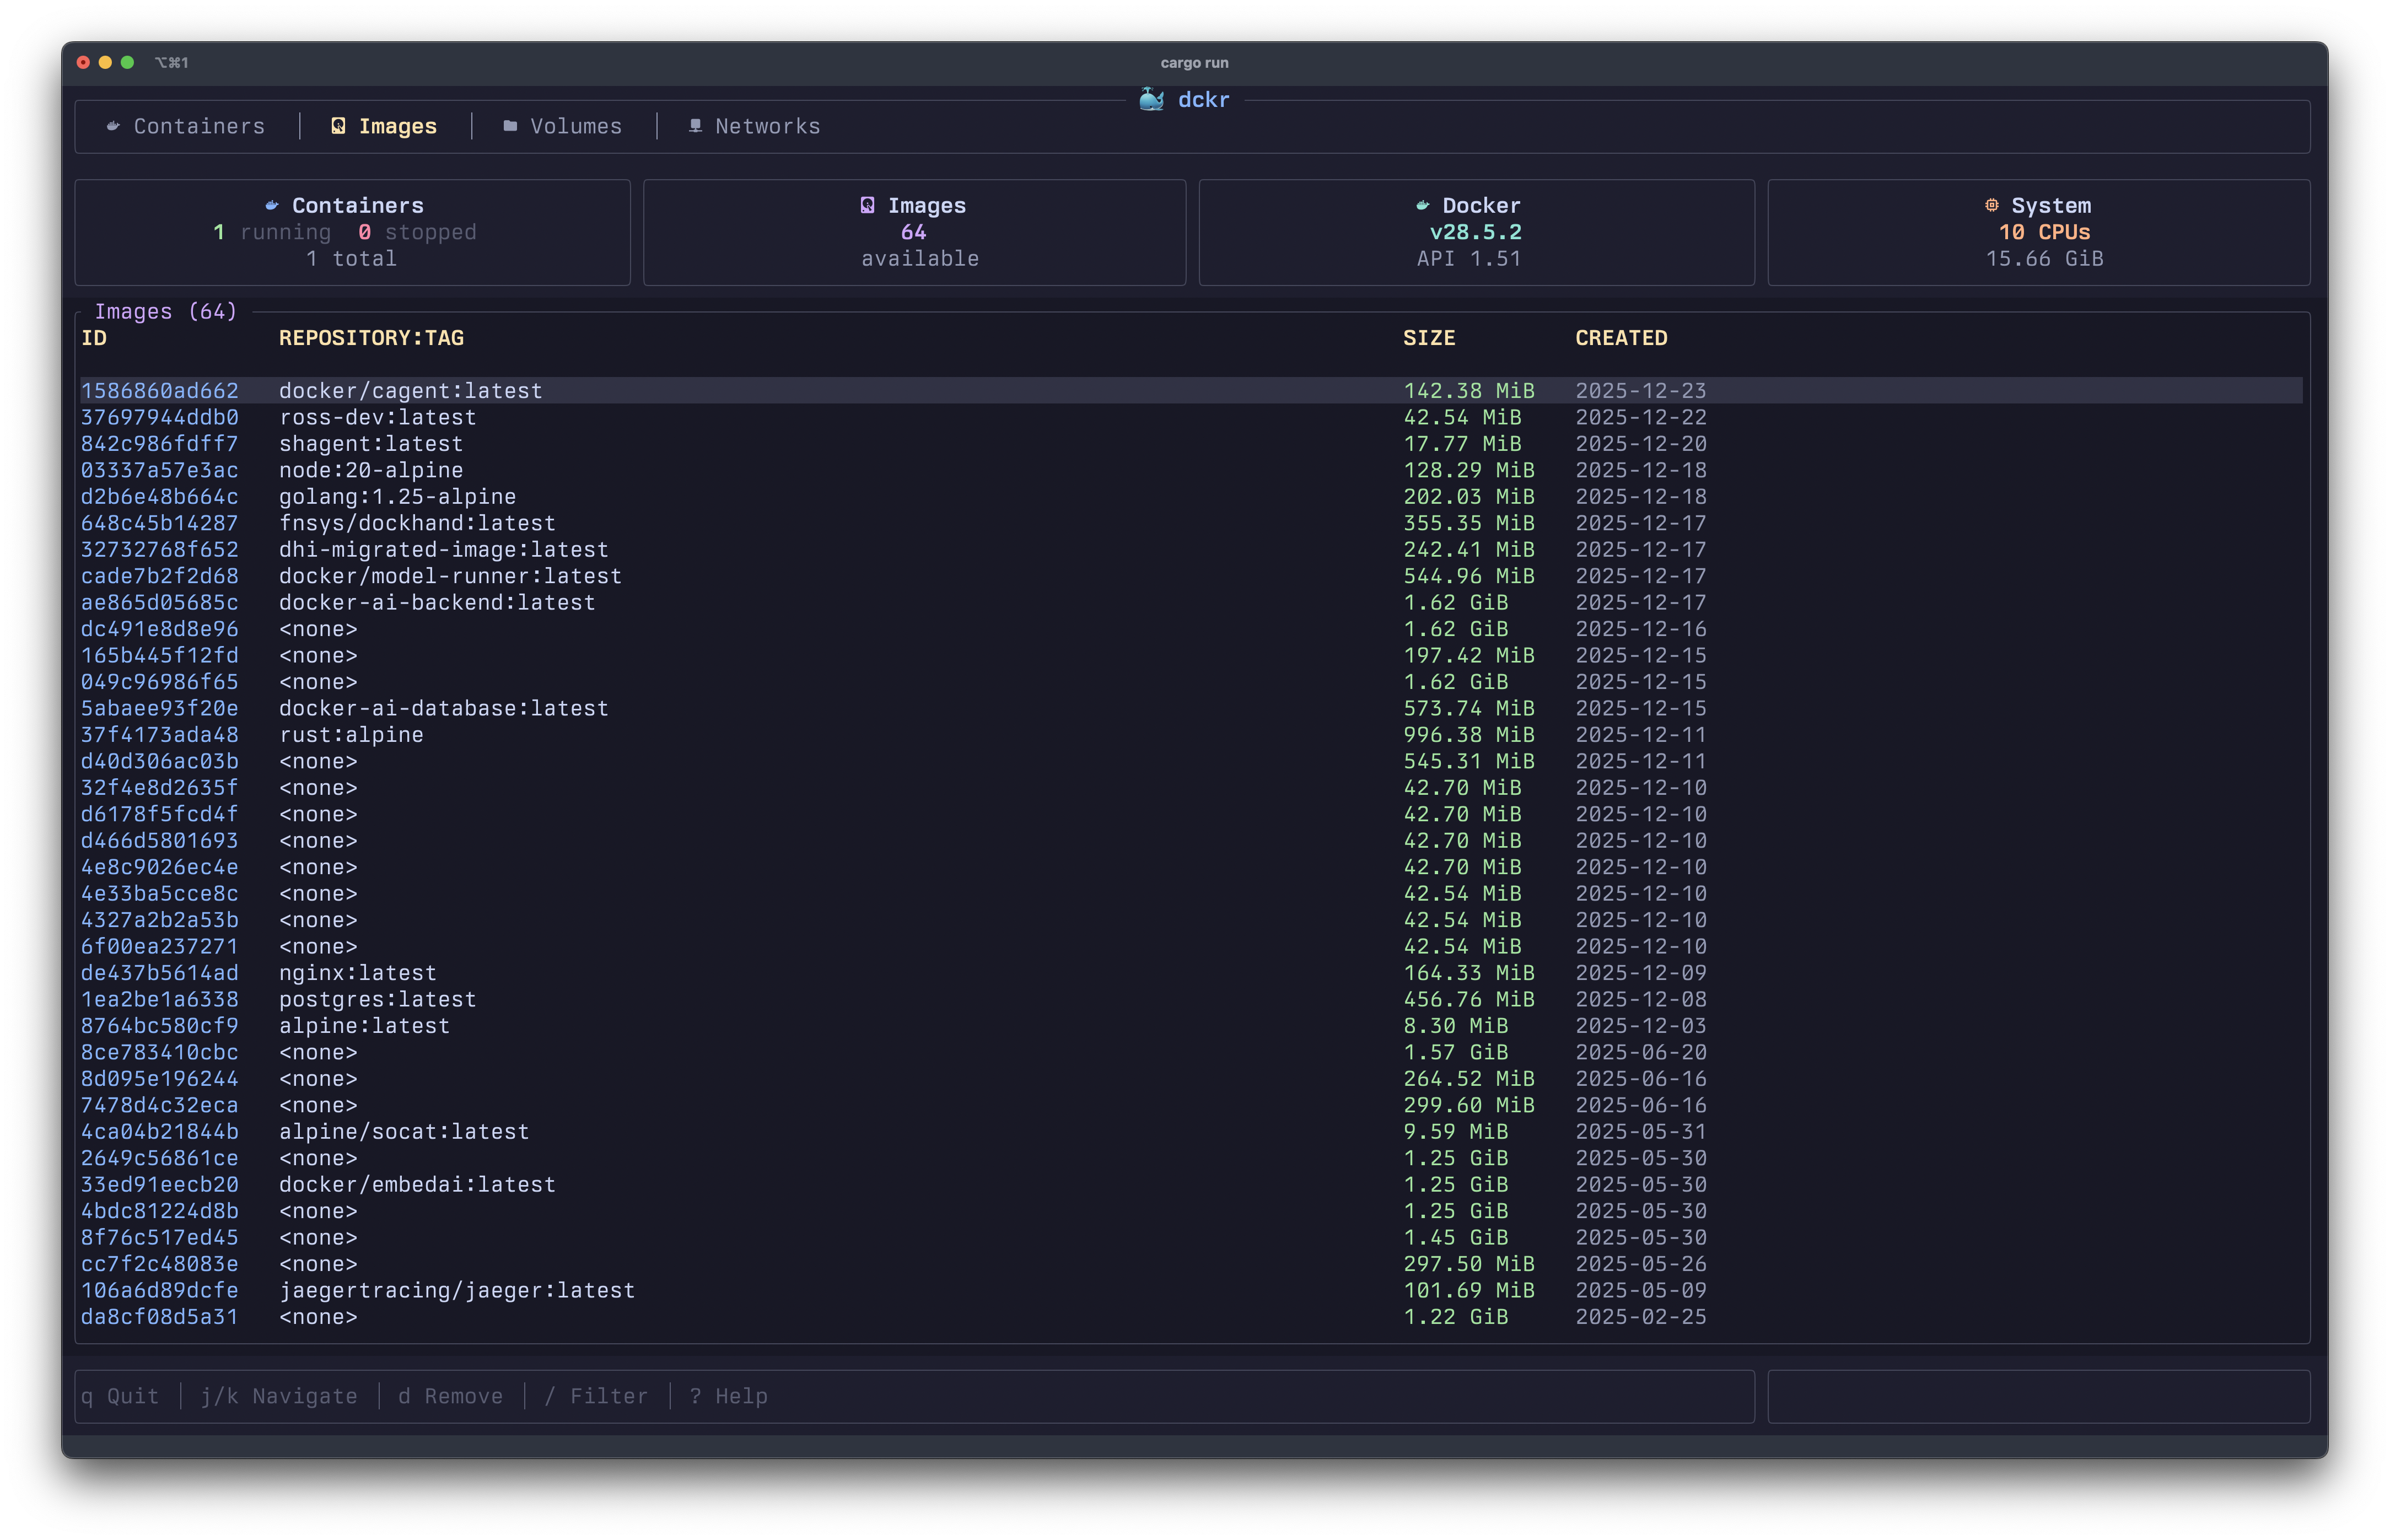
Task: Click the q Quit shortcut hint
Action: coord(120,1396)
